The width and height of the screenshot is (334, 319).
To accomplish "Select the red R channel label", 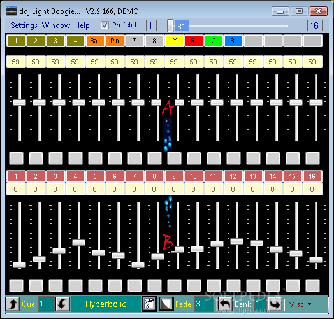I will (x=194, y=41).
